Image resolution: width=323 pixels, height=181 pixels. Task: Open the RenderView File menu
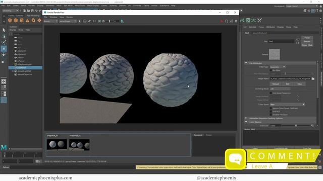(46, 17)
